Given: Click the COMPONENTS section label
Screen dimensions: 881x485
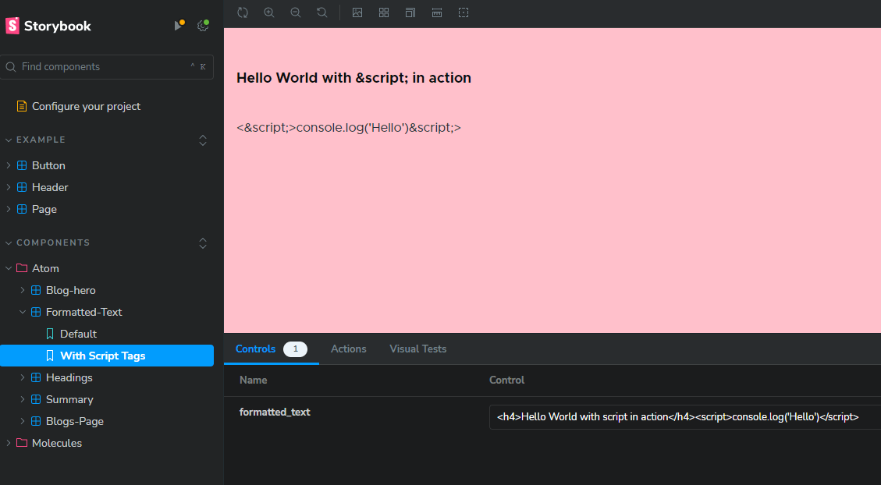Looking at the screenshot, I should 53,243.
